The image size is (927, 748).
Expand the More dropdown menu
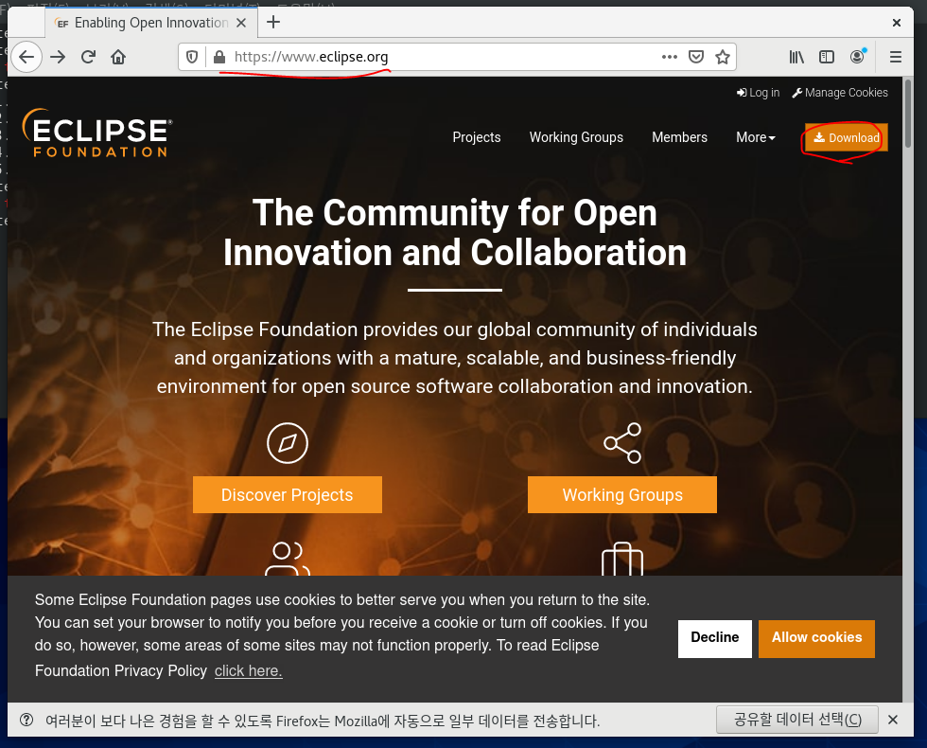coord(756,137)
